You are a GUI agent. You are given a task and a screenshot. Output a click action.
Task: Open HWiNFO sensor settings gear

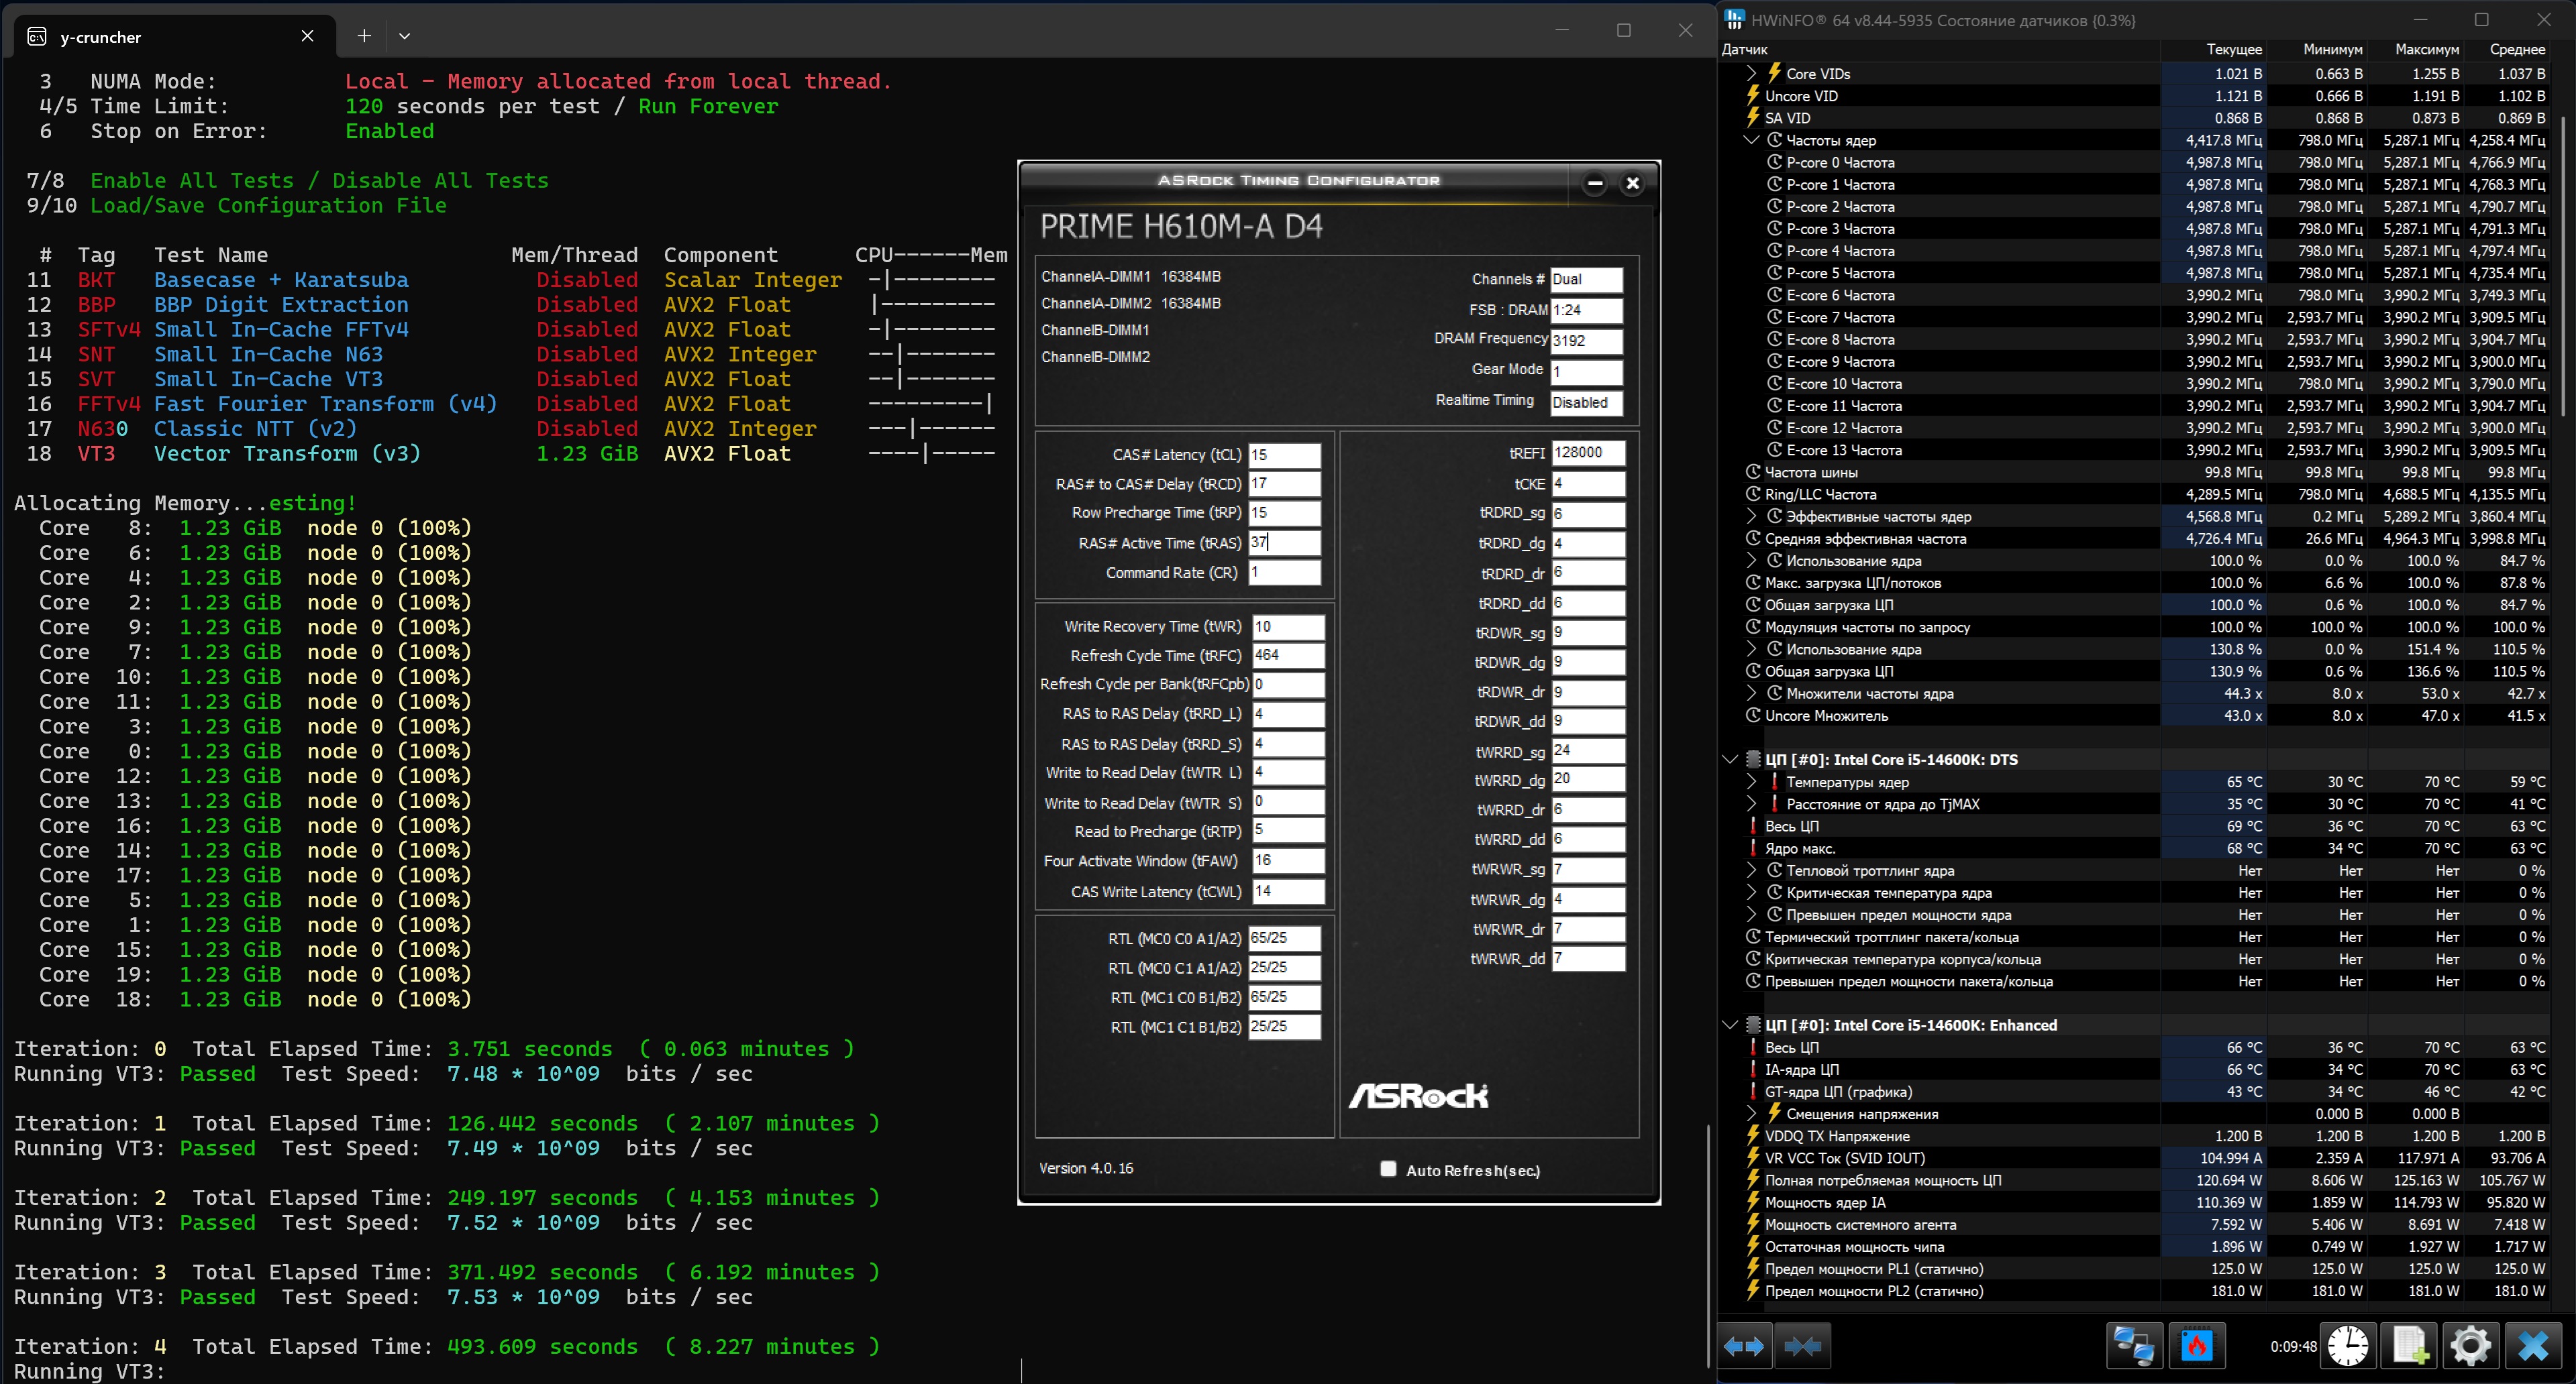[2470, 1346]
